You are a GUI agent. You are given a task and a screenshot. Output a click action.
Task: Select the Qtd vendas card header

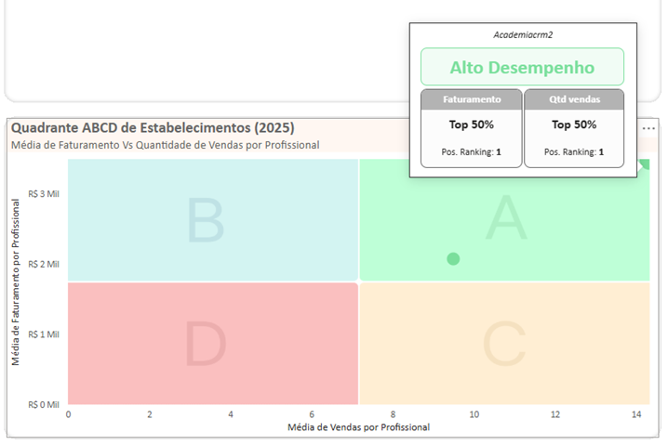pos(574,99)
